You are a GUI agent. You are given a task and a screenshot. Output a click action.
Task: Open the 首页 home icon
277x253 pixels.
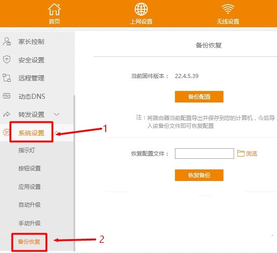pos(54,9)
